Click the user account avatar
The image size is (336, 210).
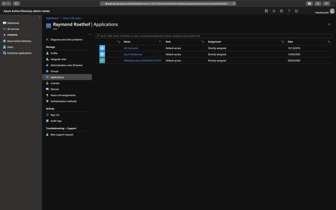pos(332,10)
